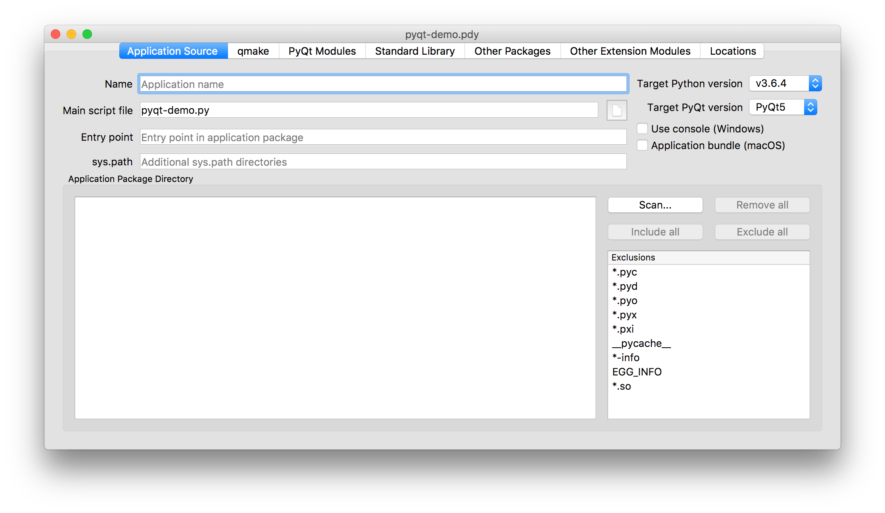Select the Other Packages tab
This screenshot has width=885, height=513.
[512, 51]
